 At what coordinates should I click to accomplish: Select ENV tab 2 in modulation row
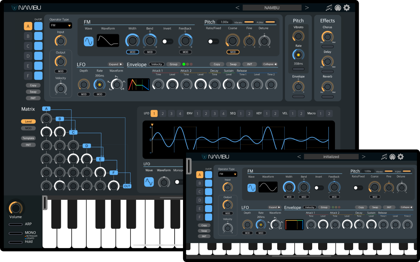click(x=206, y=114)
